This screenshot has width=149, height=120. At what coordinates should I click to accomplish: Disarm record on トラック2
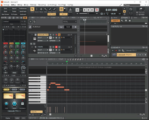[56, 47]
